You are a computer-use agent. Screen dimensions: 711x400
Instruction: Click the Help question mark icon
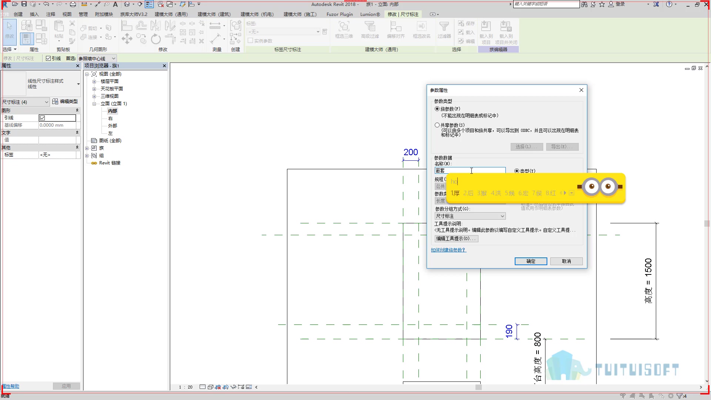(x=669, y=4)
